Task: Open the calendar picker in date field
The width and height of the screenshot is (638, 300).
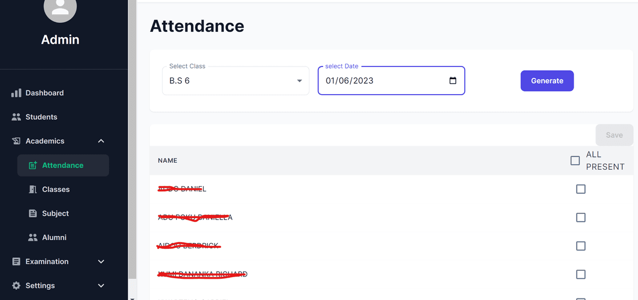Action: coord(453,81)
